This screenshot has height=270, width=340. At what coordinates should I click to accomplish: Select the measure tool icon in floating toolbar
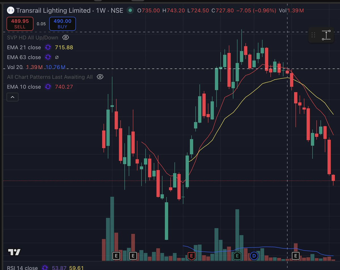[x=326, y=35]
